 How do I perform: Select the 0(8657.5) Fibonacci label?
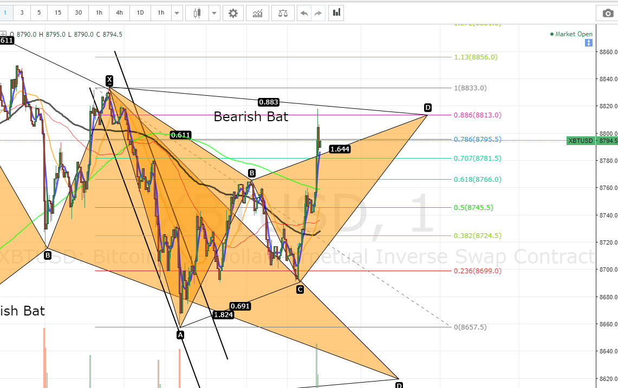click(470, 327)
